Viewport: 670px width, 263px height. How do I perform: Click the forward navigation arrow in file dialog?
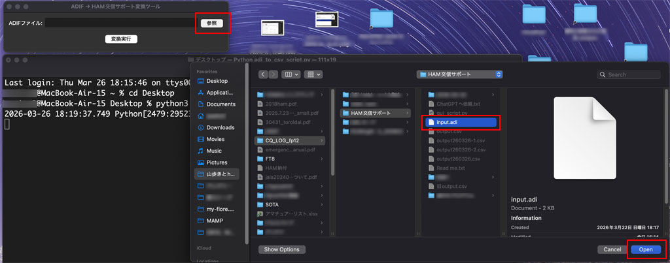coord(273,74)
